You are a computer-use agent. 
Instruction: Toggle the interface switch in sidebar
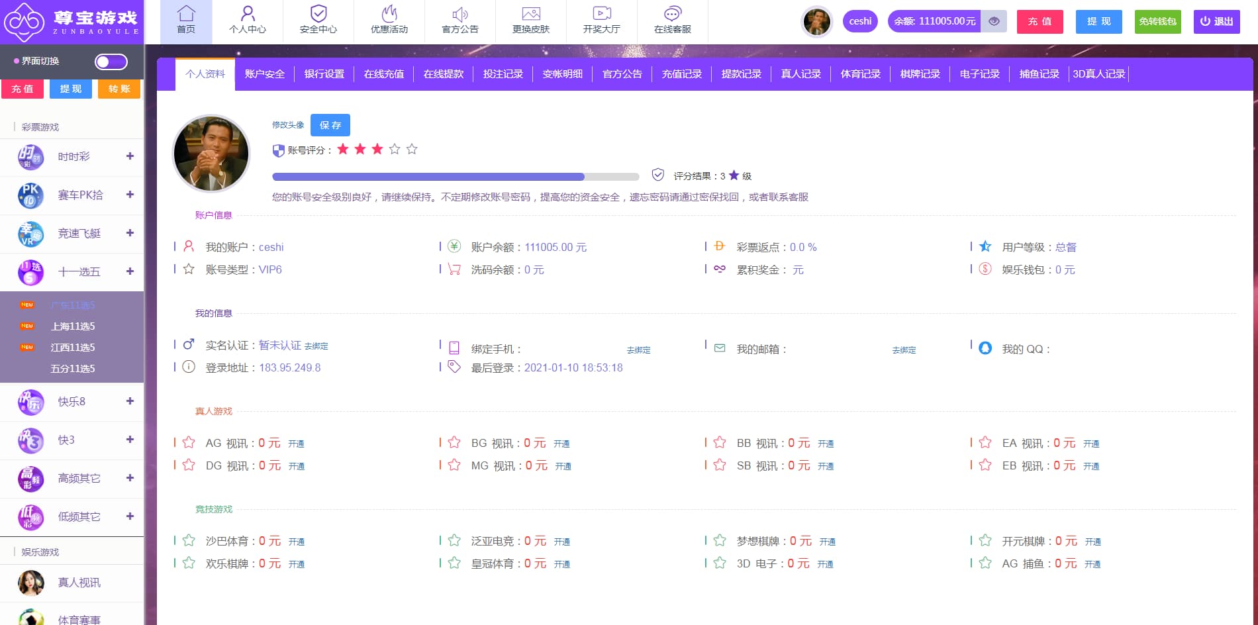click(x=111, y=62)
